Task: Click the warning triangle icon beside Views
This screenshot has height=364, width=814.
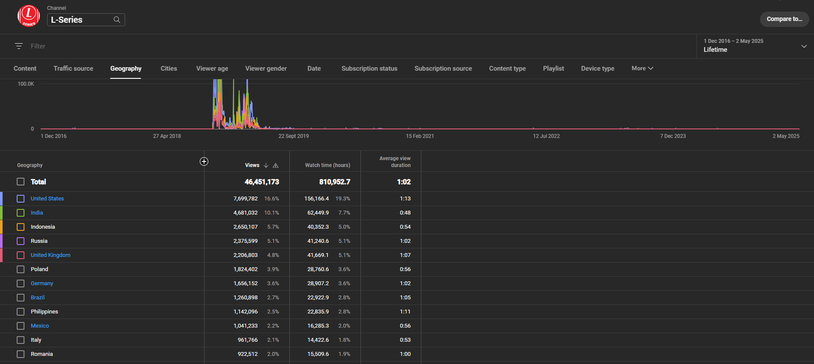Action: pyautogui.click(x=276, y=165)
